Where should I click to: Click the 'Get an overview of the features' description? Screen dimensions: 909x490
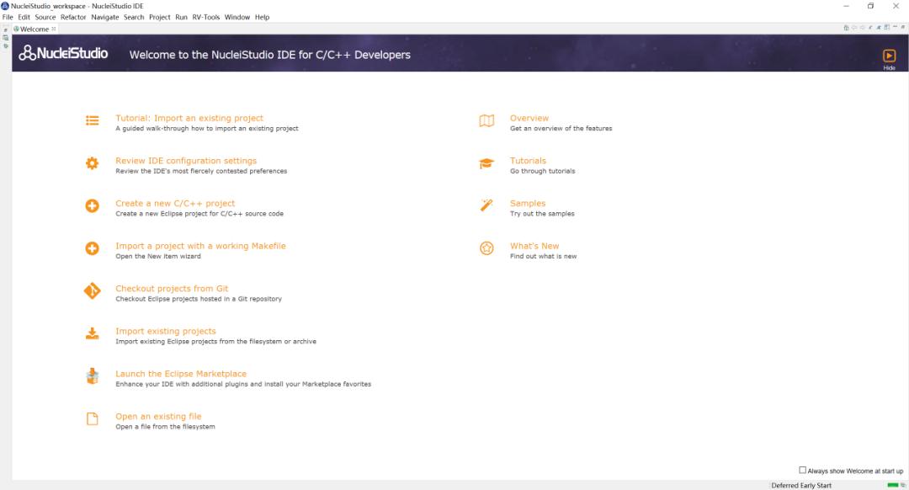561,129
